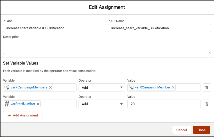The width and height of the screenshot is (214, 137).
Task: Focus the Description text area
Action: (x=107, y=47)
